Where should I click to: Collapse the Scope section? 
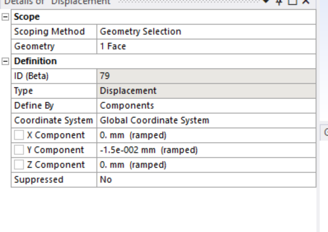pyautogui.click(x=5, y=17)
